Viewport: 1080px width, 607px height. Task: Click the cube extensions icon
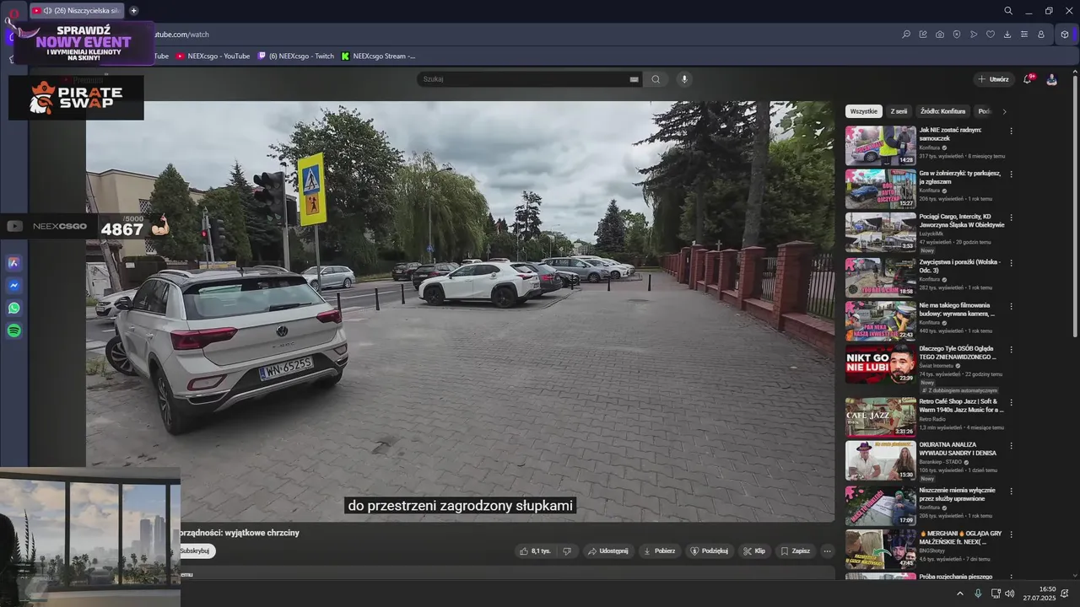[x=1065, y=35]
